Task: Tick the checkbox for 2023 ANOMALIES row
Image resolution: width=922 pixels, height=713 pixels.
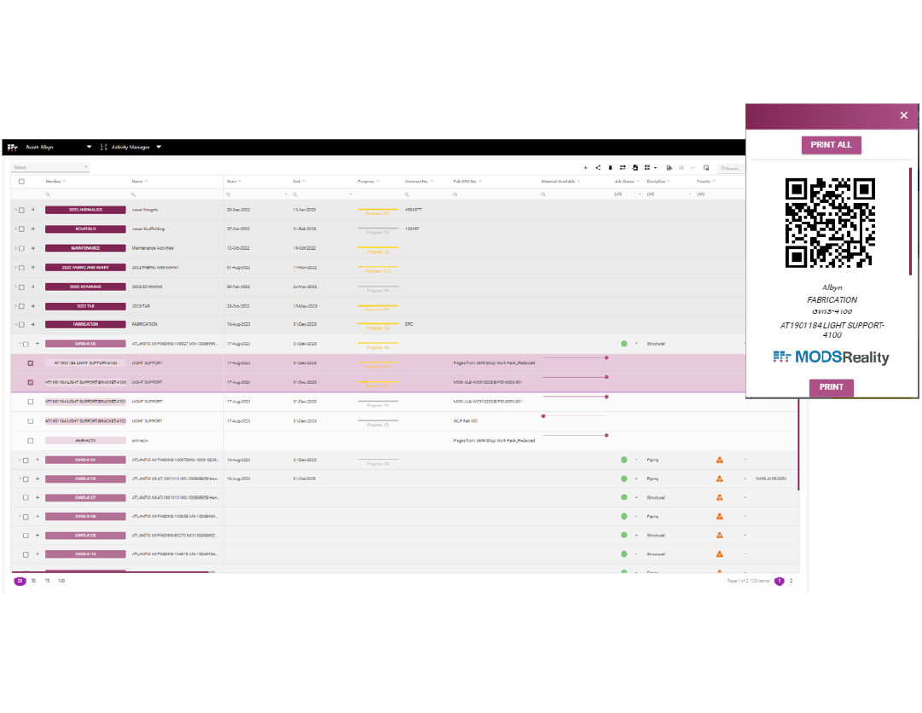Action: pyautogui.click(x=22, y=210)
